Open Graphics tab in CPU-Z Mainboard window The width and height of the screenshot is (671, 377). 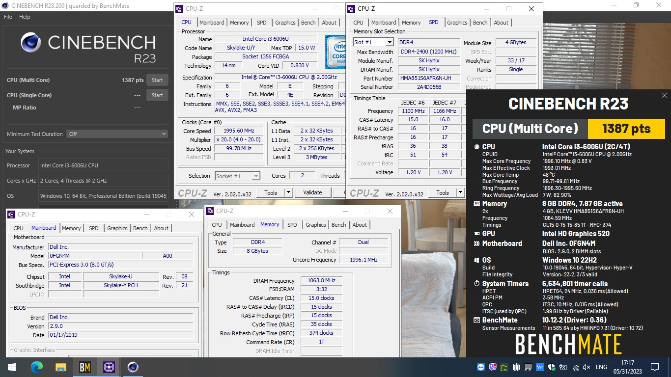[x=117, y=228]
